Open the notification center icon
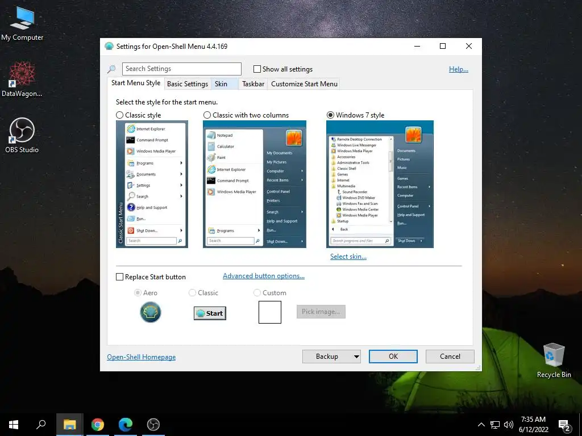This screenshot has height=436, width=582. (564, 425)
